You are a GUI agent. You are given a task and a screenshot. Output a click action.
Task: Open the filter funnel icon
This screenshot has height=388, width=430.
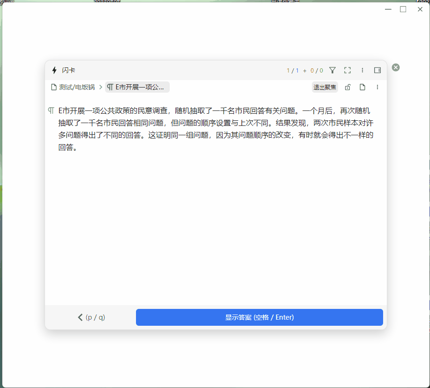tap(332, 70)
